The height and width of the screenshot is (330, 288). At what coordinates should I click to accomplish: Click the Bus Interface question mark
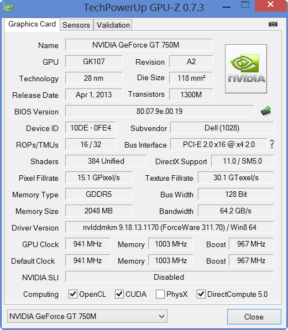coord(272,144)
